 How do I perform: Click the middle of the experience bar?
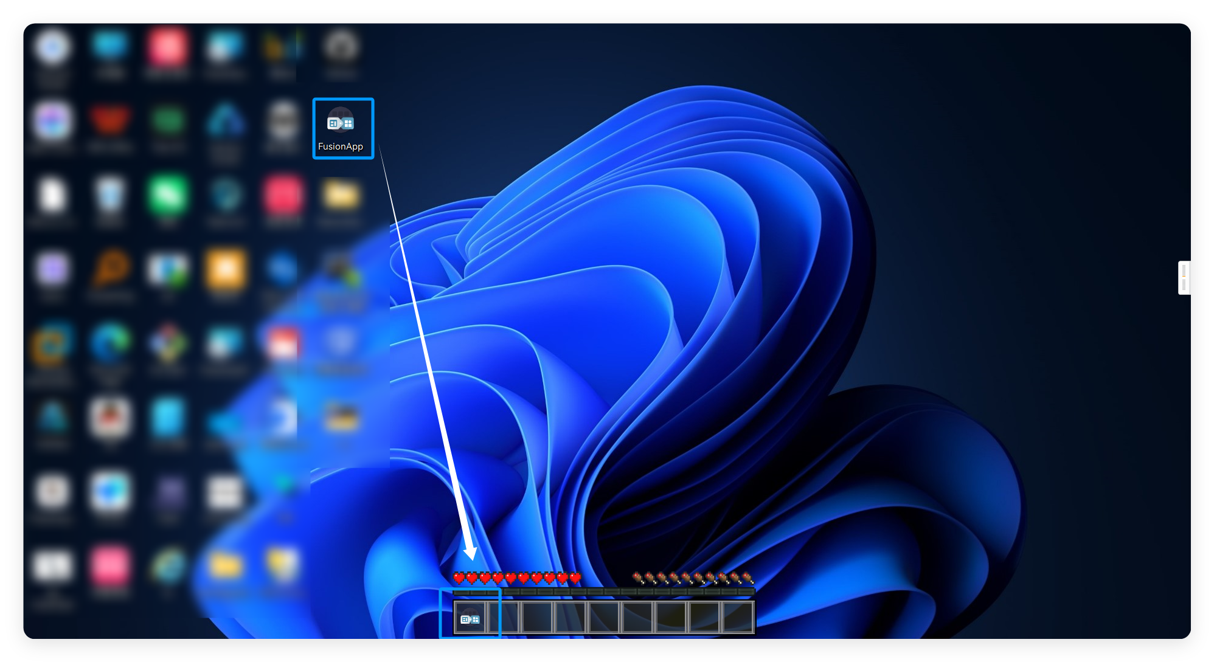(604, 591)
